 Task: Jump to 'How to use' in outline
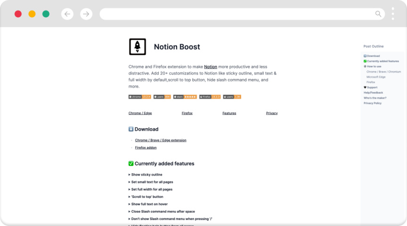click(x=374, y=66)
